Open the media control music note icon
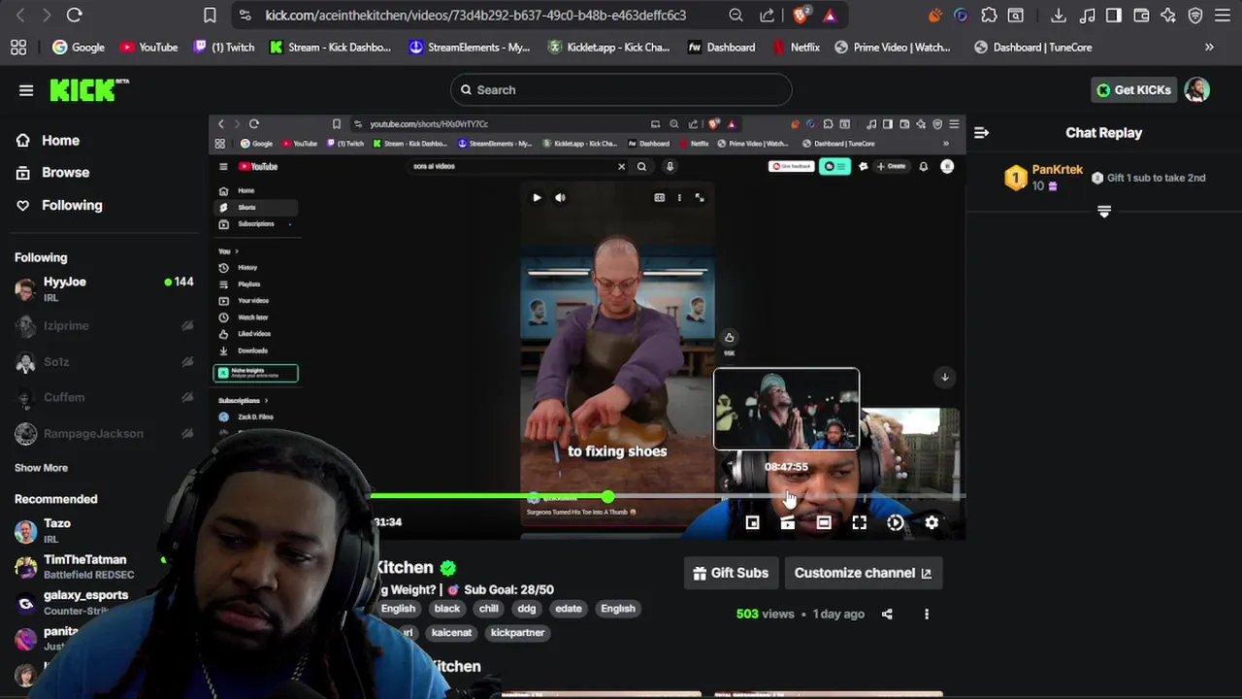Viewport: 1242px width, 699px height. [x=1087, y=15]
